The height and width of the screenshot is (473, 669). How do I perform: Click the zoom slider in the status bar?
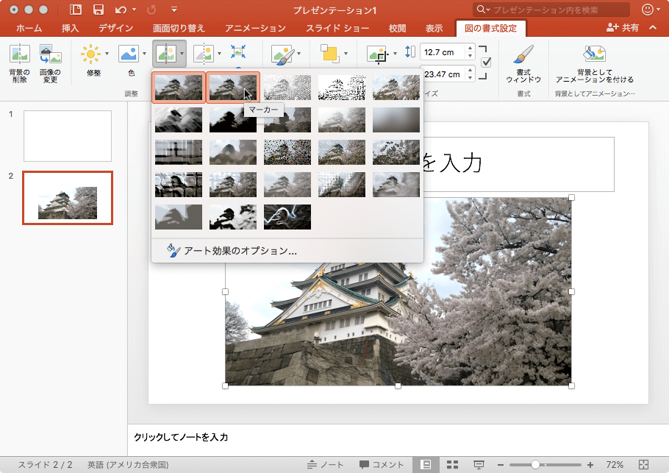536,464
